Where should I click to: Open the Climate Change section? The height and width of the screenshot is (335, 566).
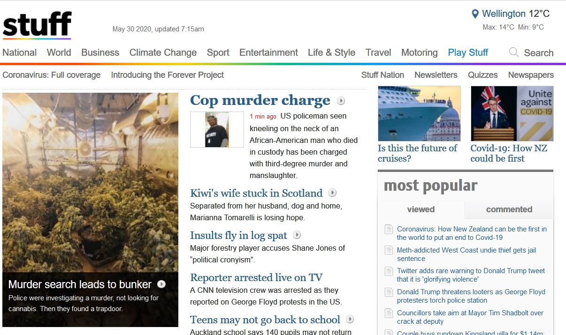pos(163,52)
